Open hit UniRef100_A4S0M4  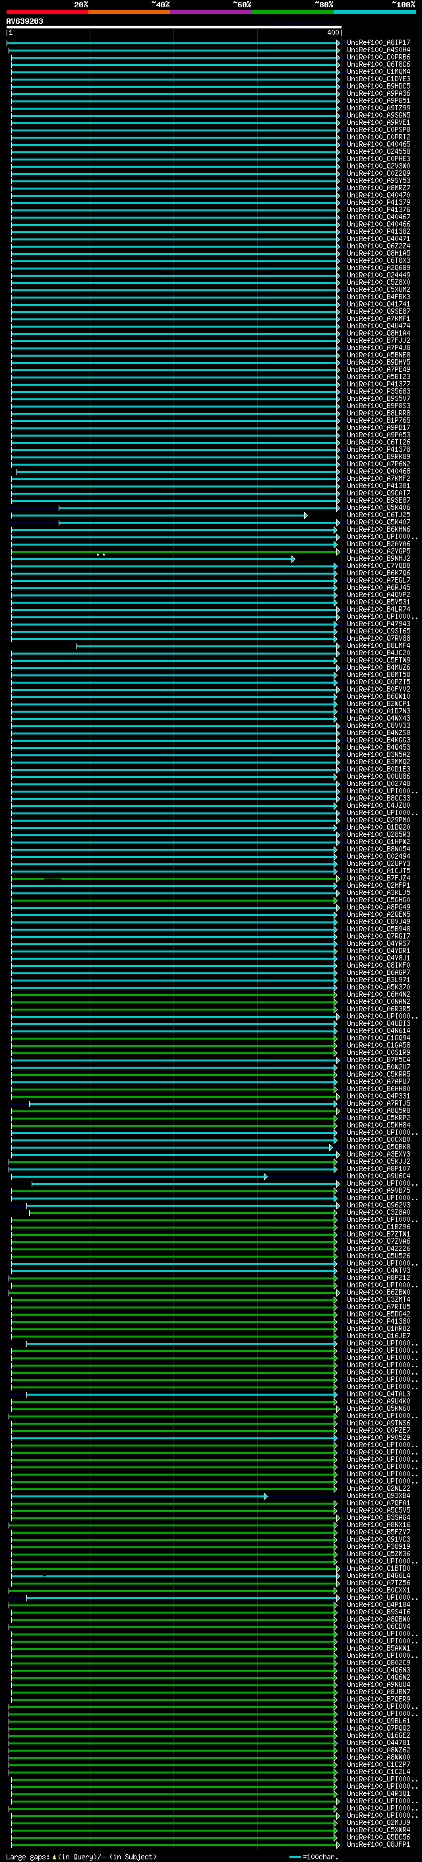(x=378, y=50)
